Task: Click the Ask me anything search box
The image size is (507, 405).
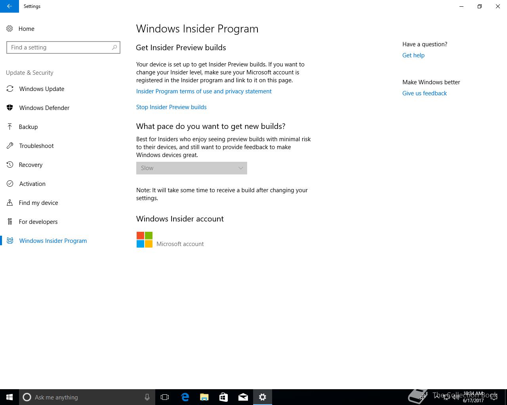Action: [86, 397]
